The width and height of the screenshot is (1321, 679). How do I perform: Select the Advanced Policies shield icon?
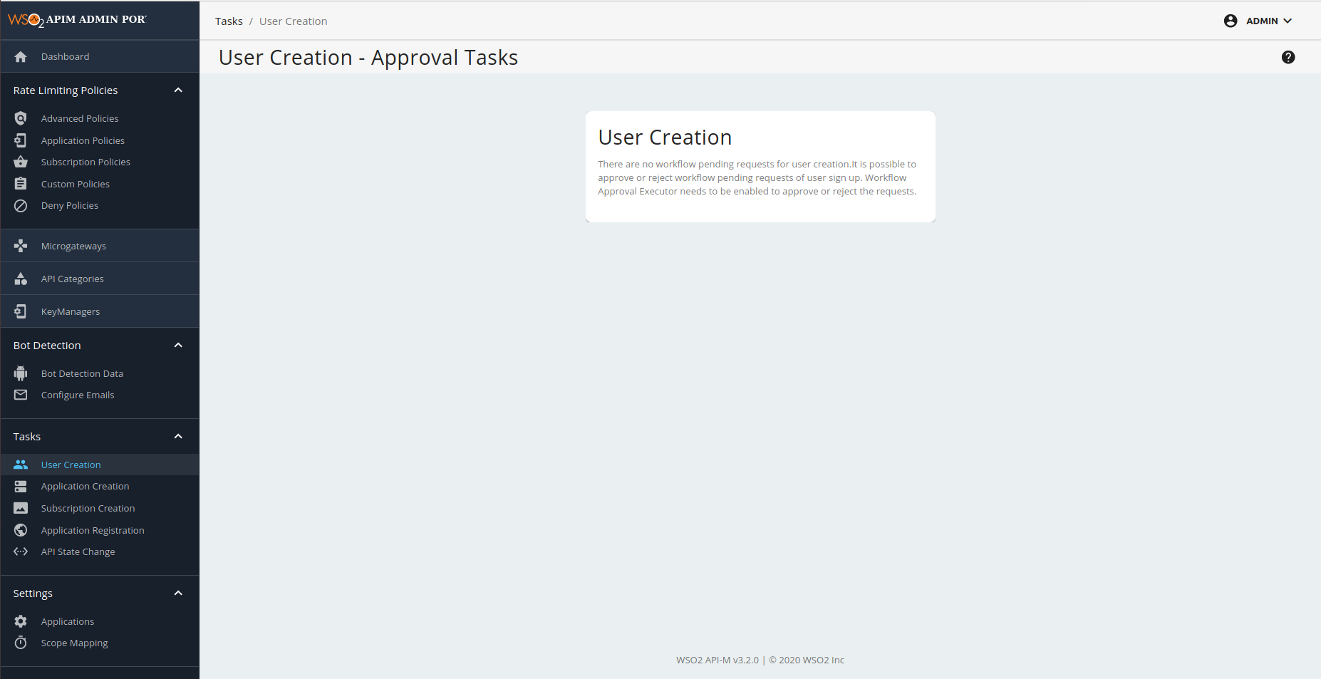pyautogui.click(x=21, y=118)
